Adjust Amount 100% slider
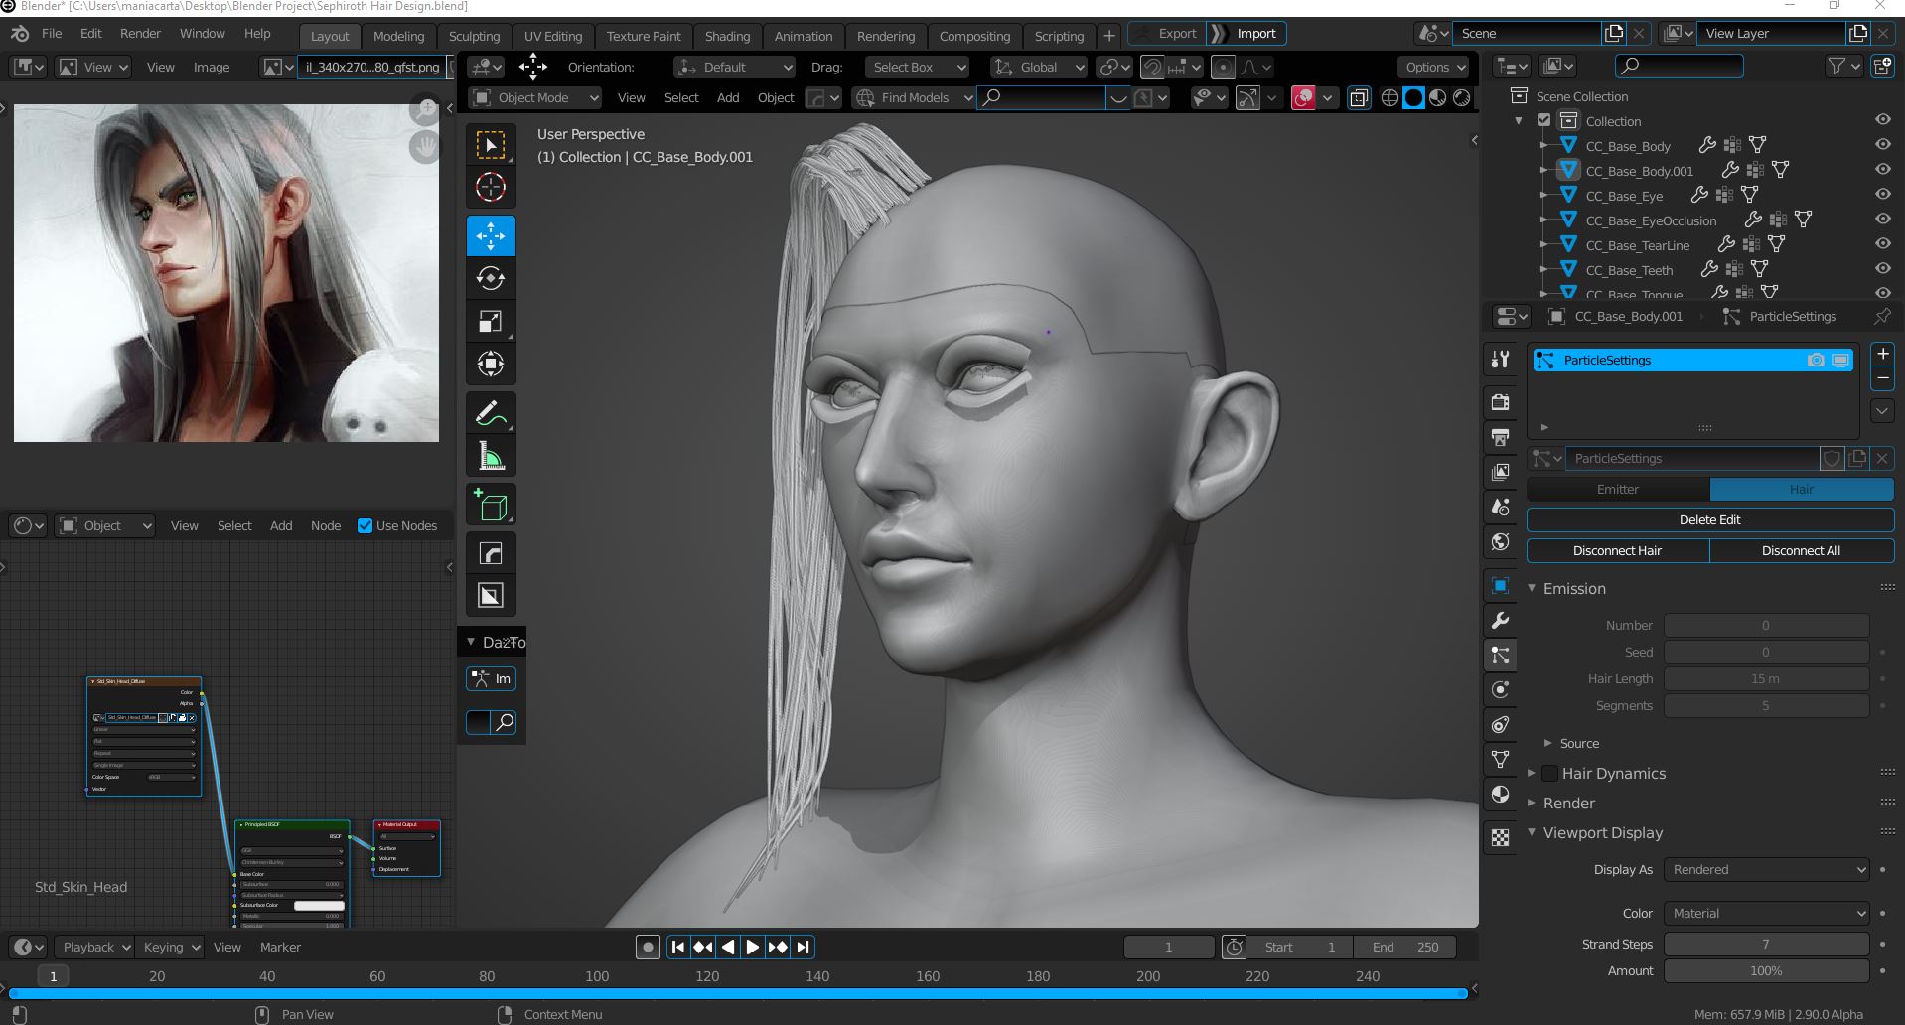1905x1025 pixels. point(1767,970)
